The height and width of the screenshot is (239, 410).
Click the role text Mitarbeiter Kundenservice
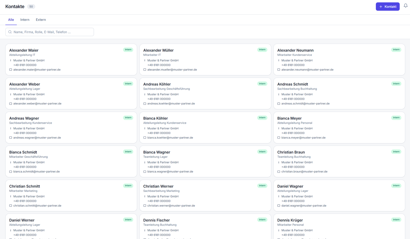point(295,55)
